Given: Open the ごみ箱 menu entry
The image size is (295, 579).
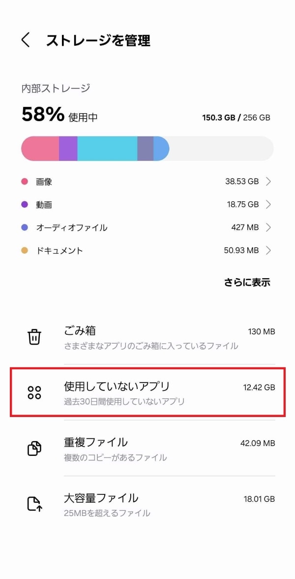Looking at the screenshot, I should tap(147, 337).
